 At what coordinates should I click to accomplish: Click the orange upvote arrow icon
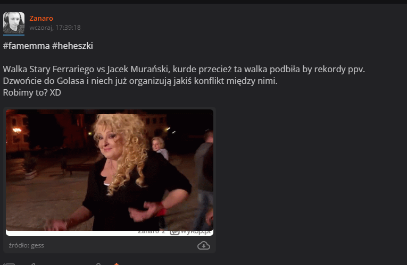coord(117,264)
